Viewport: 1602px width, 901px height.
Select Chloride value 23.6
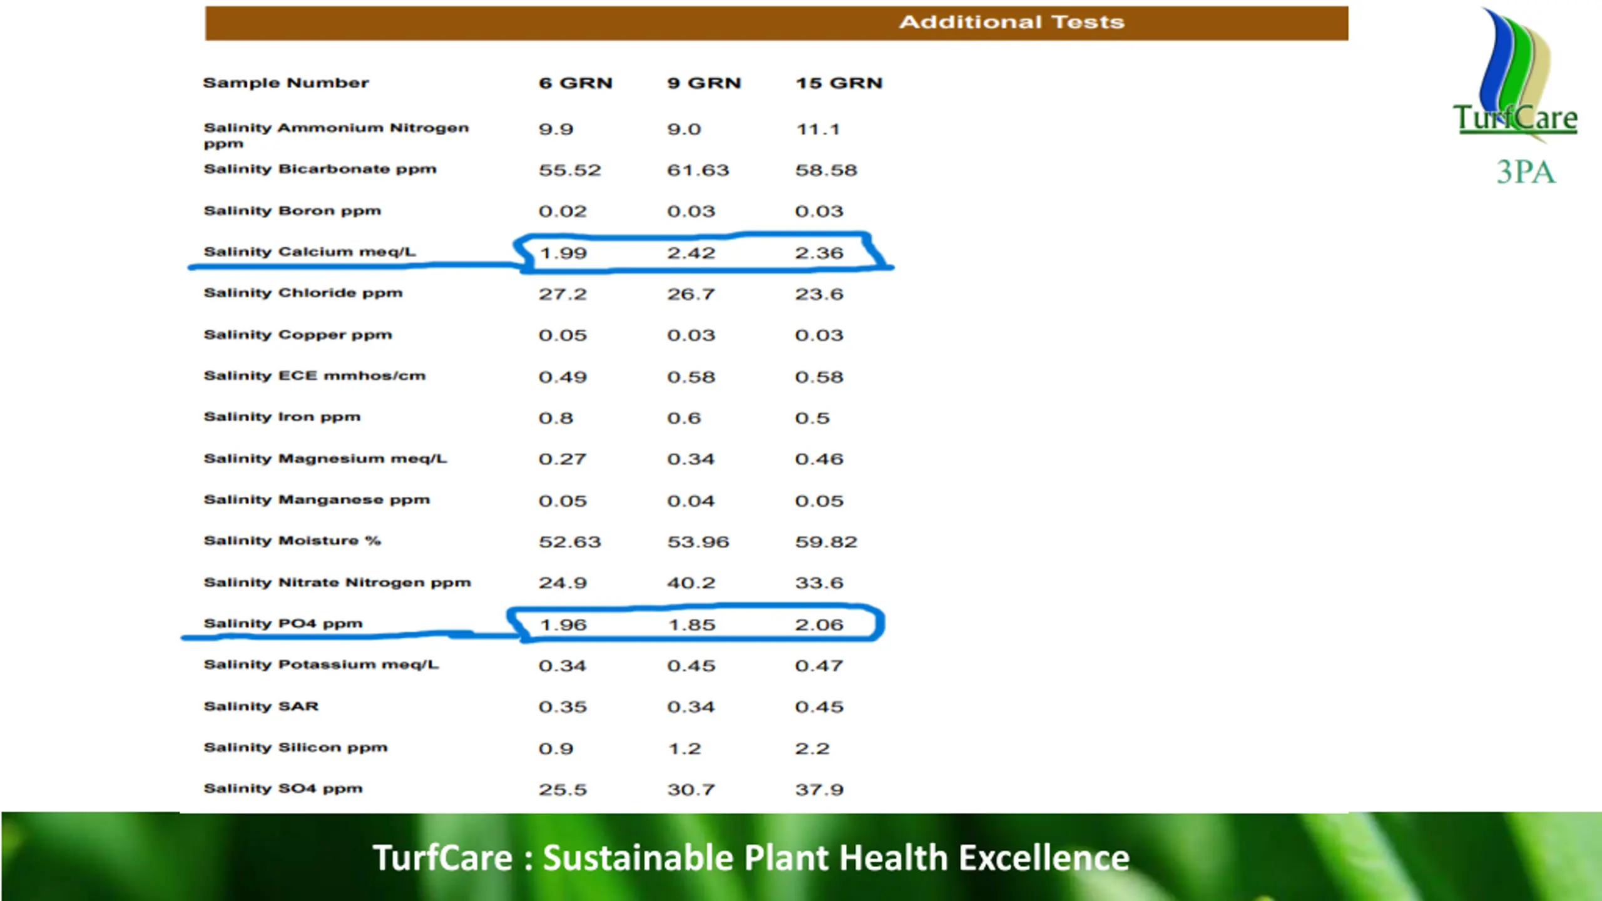tap(819, 294)
